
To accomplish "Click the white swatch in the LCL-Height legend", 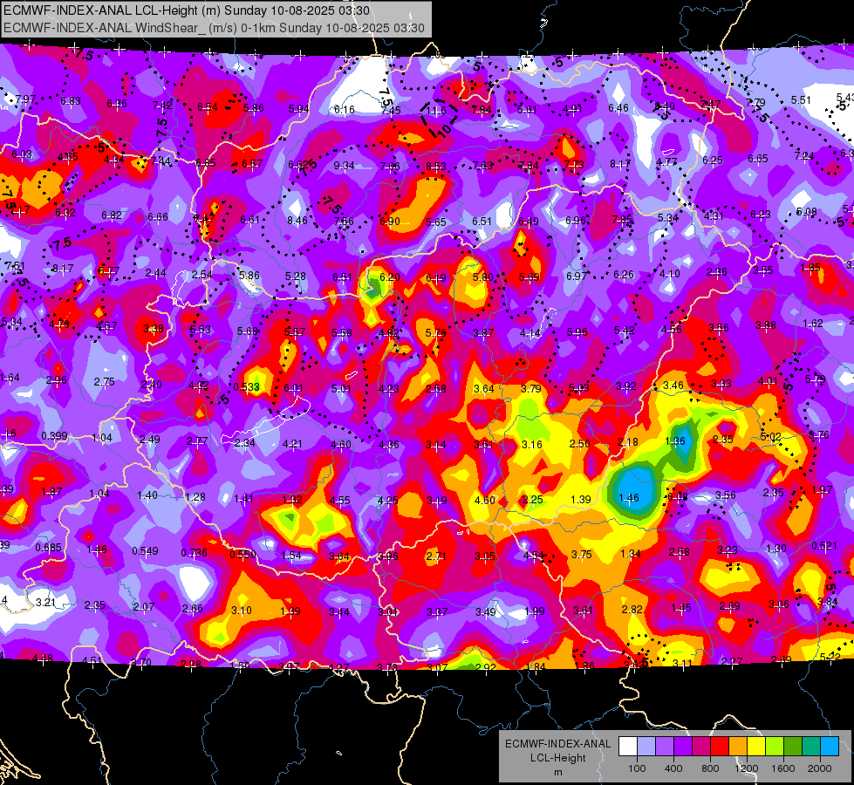I will [628, 747].
